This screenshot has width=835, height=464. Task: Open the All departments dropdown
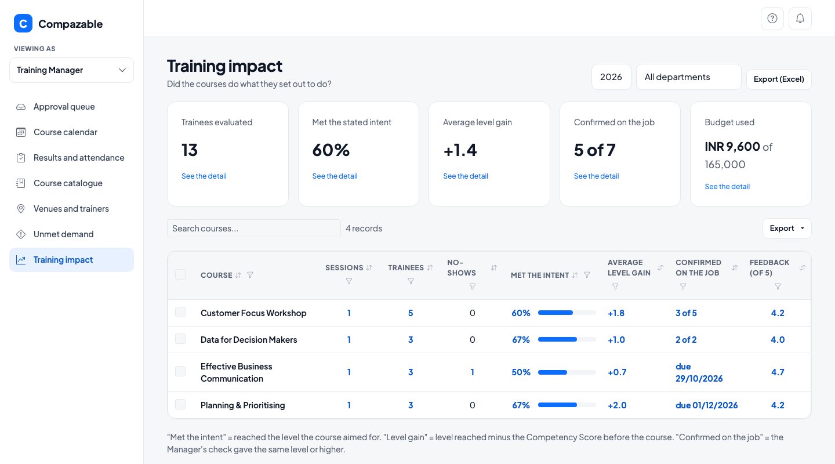pyautogui.click(x=689, y=77)
